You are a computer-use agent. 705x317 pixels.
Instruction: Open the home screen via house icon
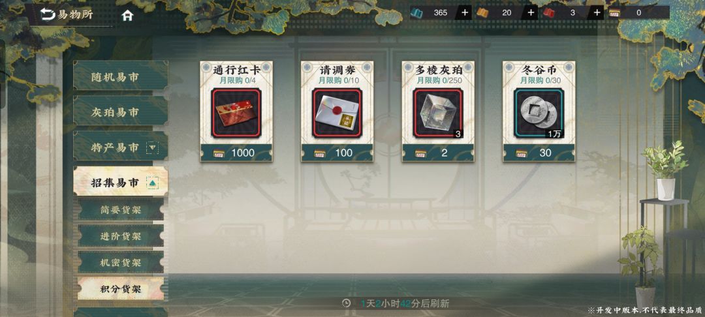coord(128,16)
